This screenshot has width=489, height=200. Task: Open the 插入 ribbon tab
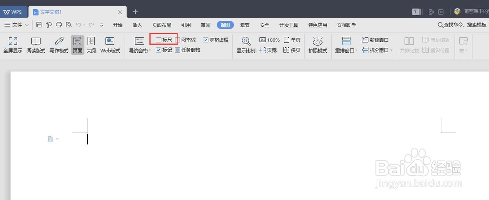click(137, 25)
